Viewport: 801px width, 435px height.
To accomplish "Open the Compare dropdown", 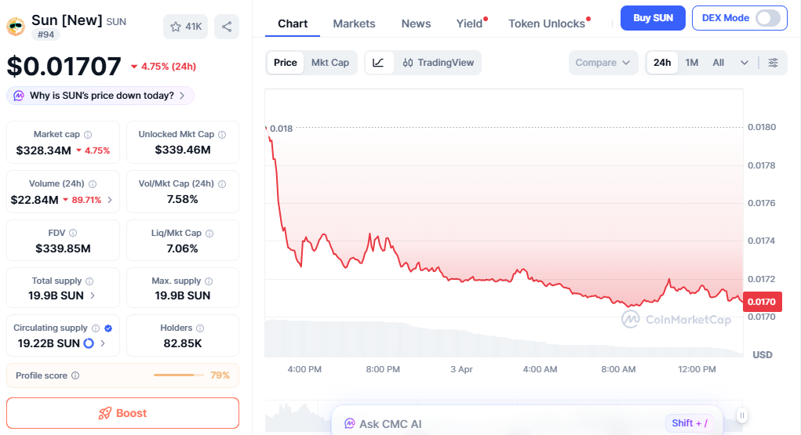I will pos(603,63).
